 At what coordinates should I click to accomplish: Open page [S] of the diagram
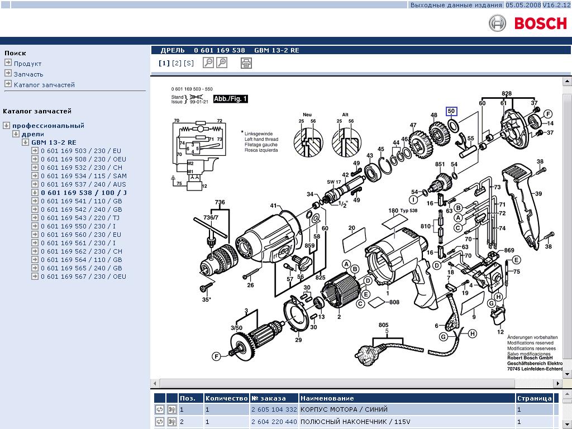click(189, 63)
